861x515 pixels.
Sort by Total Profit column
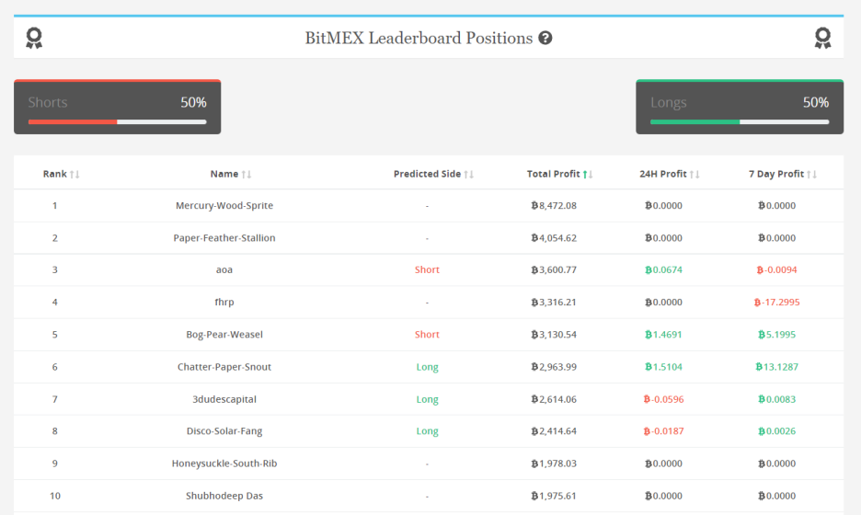[559, 174]
